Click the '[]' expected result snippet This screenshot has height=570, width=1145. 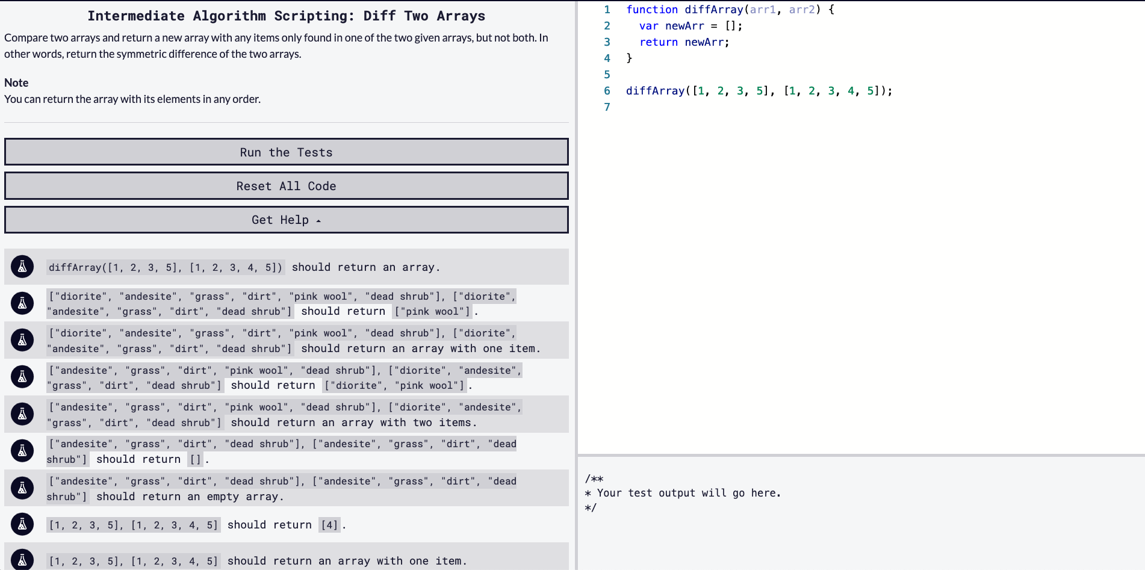195,459
